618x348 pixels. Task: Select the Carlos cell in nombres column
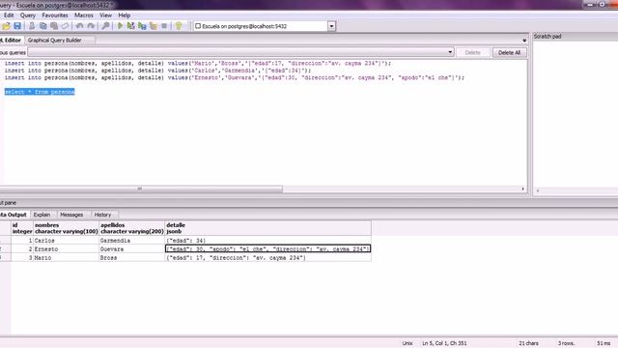[66, 241]
